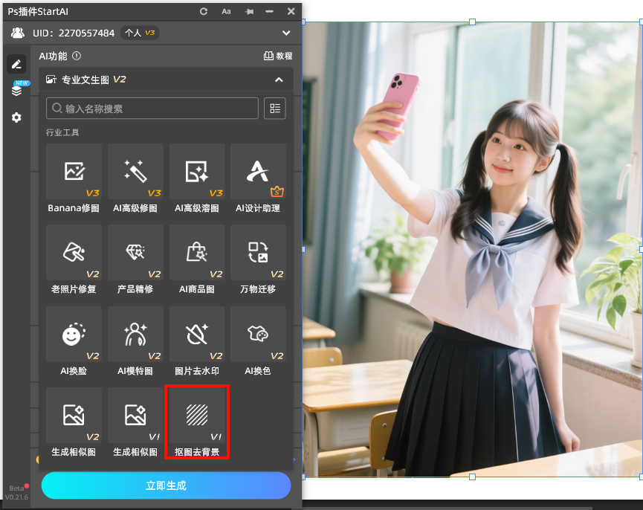Image resolution: width=643 pixels, height=510 pixels.
Task: Toggle the tool list view layout button
Action: tap(275, 109)
